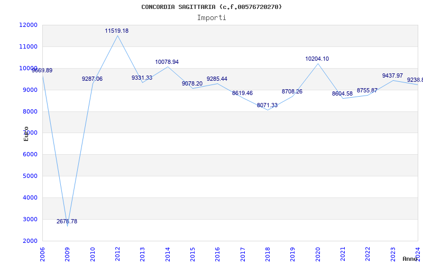
Task: Select the 9285.44 value label
Action: [217, 79]
